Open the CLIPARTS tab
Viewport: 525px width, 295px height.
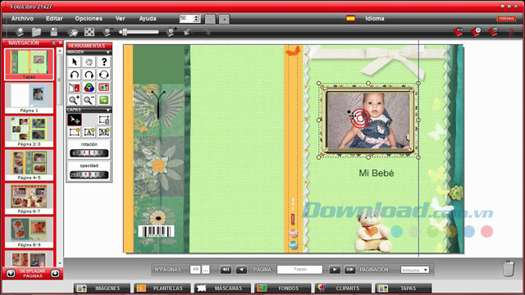[343, 288]
